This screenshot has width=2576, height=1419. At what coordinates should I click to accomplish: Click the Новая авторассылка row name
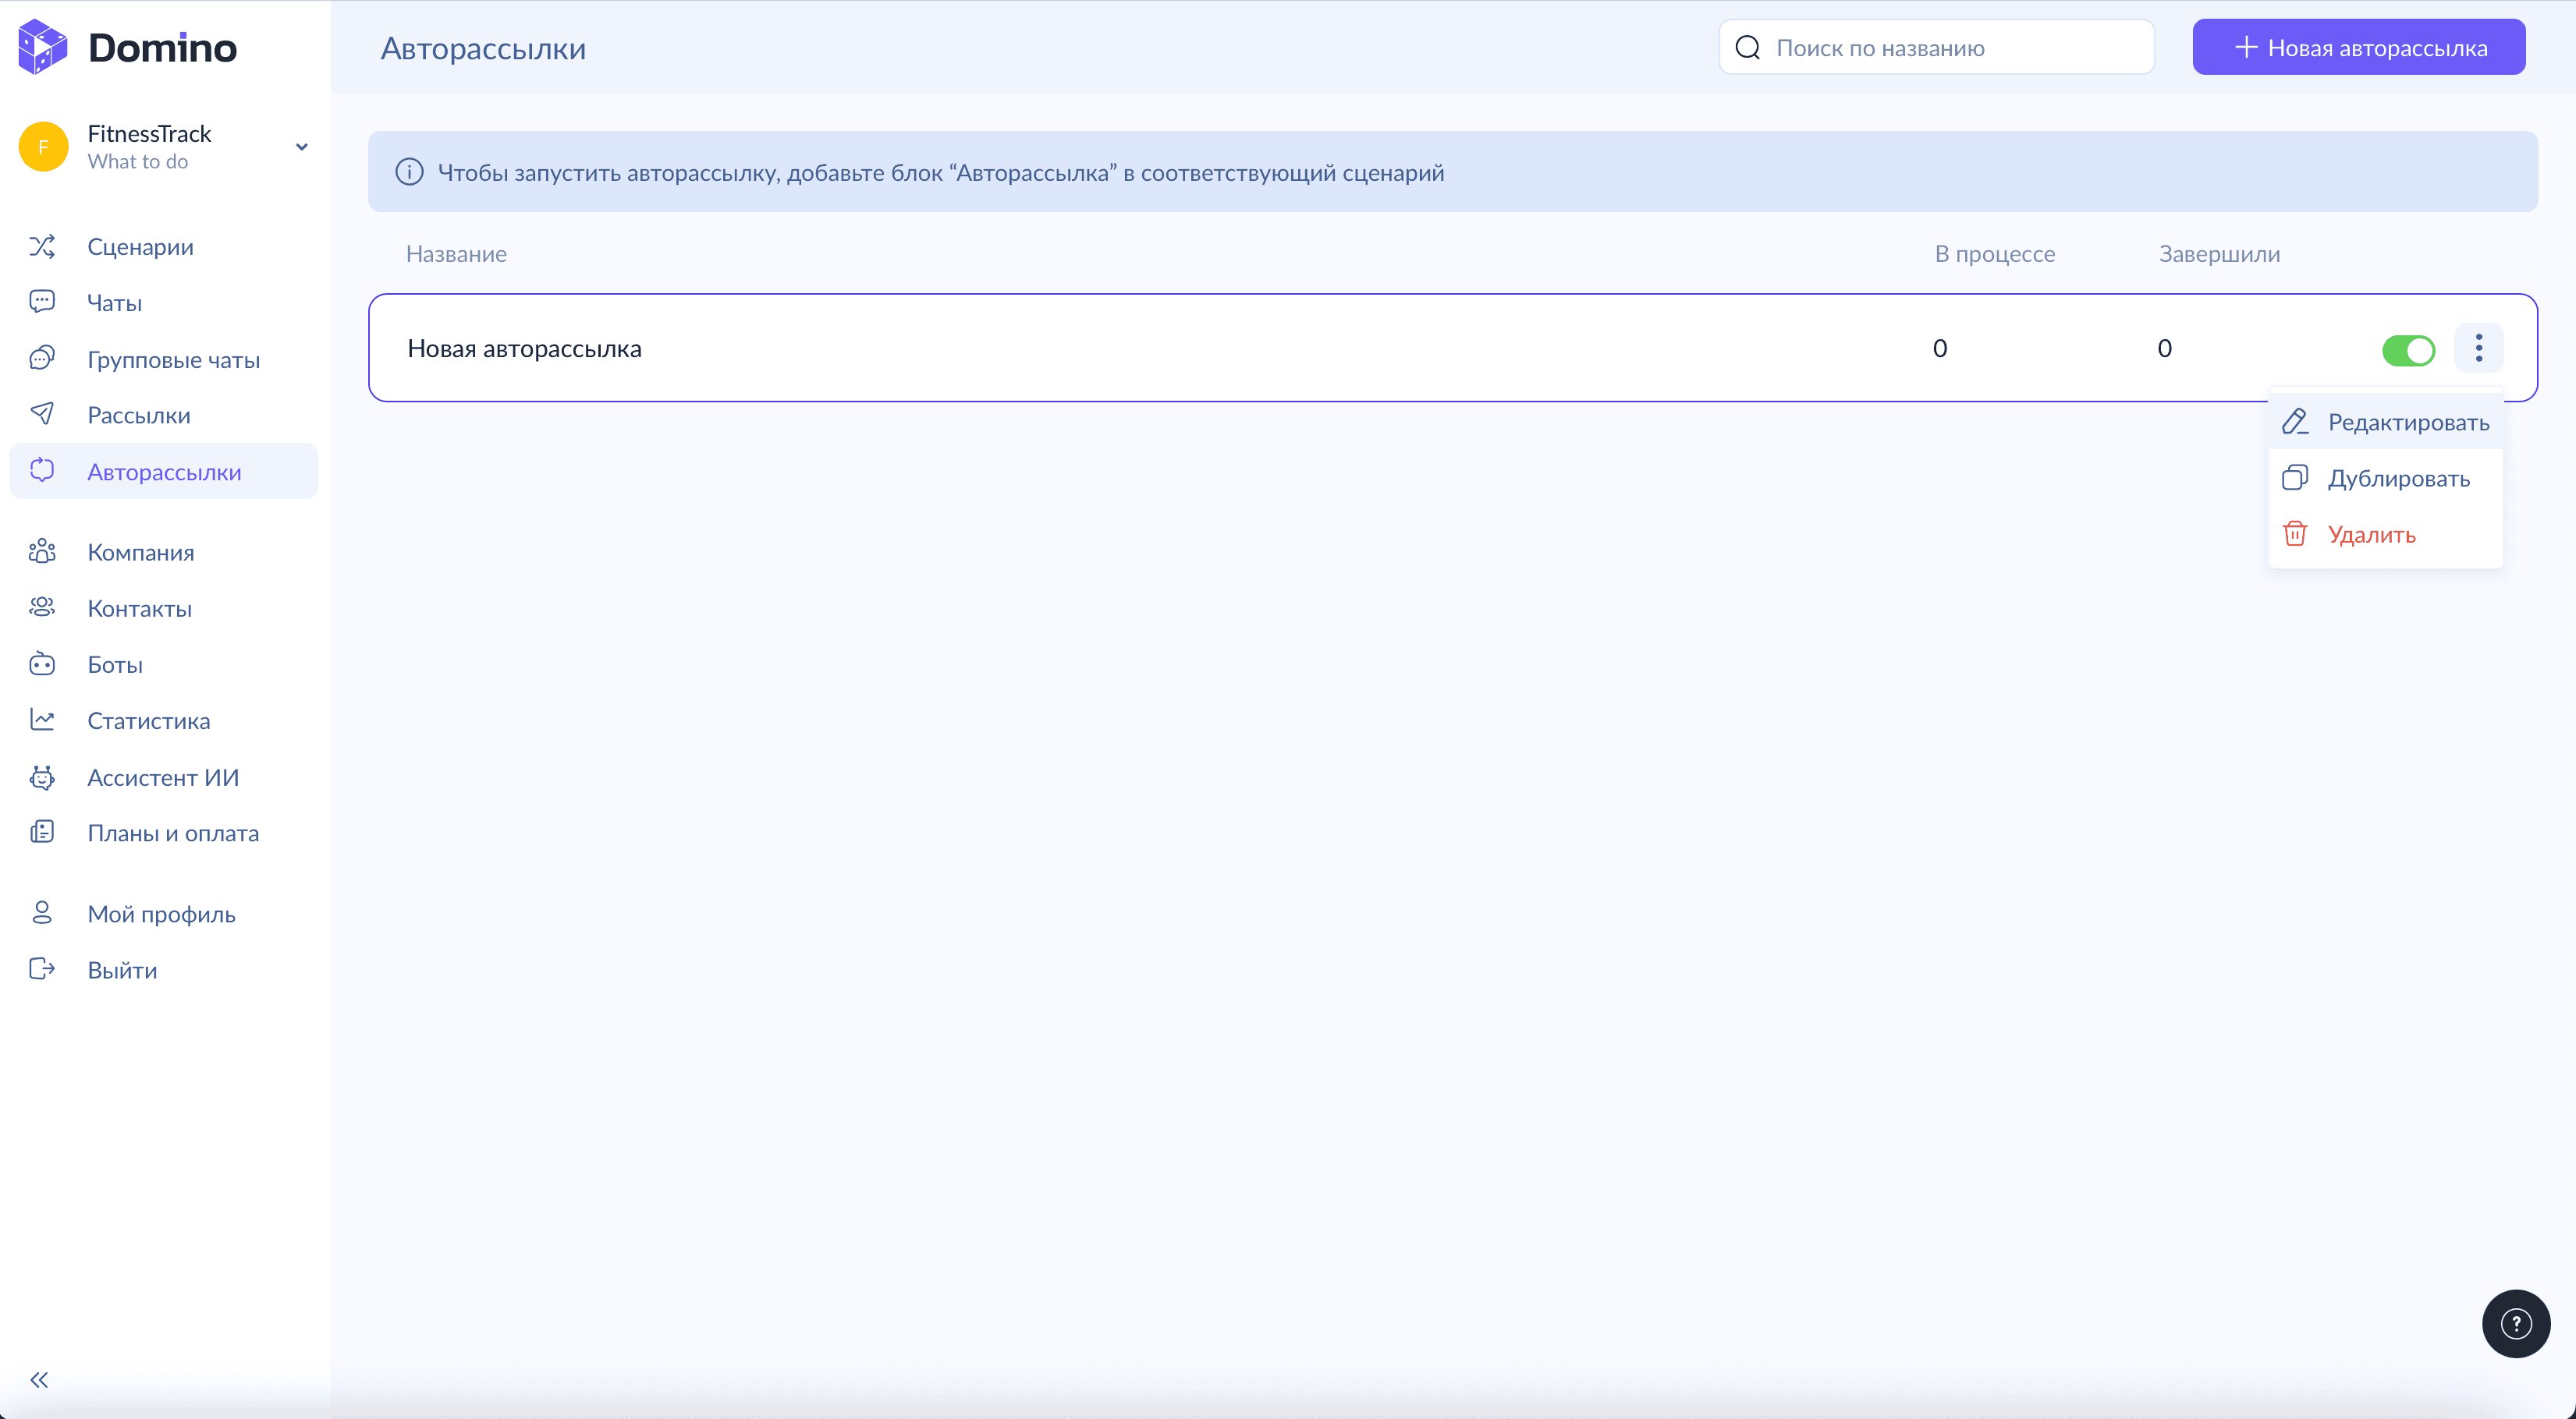524,348
